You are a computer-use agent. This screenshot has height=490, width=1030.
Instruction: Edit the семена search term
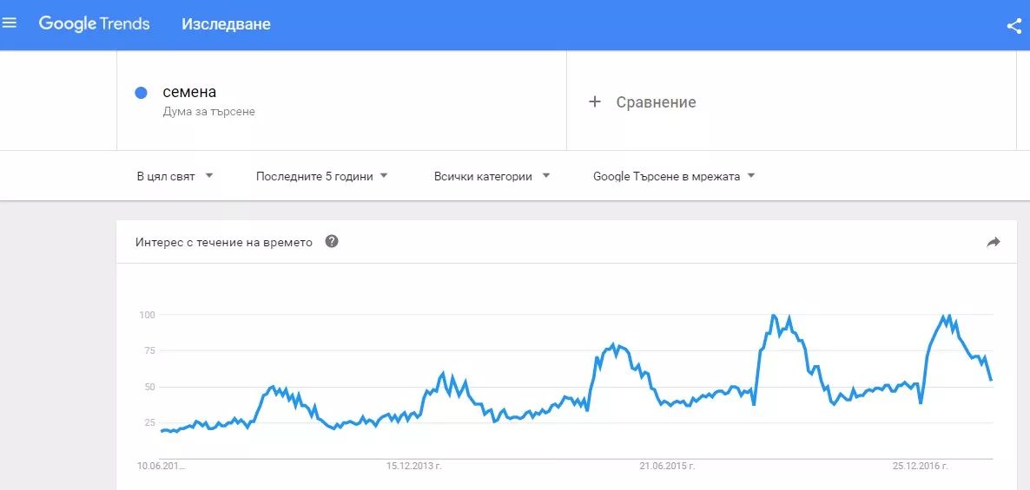point(190,92)
